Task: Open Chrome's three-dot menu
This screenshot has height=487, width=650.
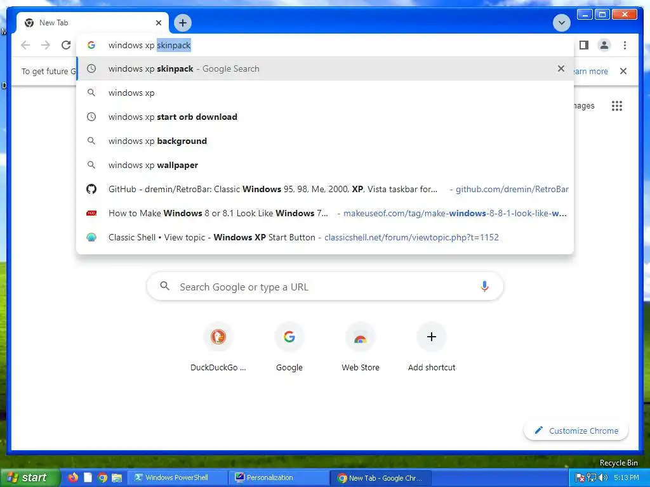Action: [x=625, y=45]
